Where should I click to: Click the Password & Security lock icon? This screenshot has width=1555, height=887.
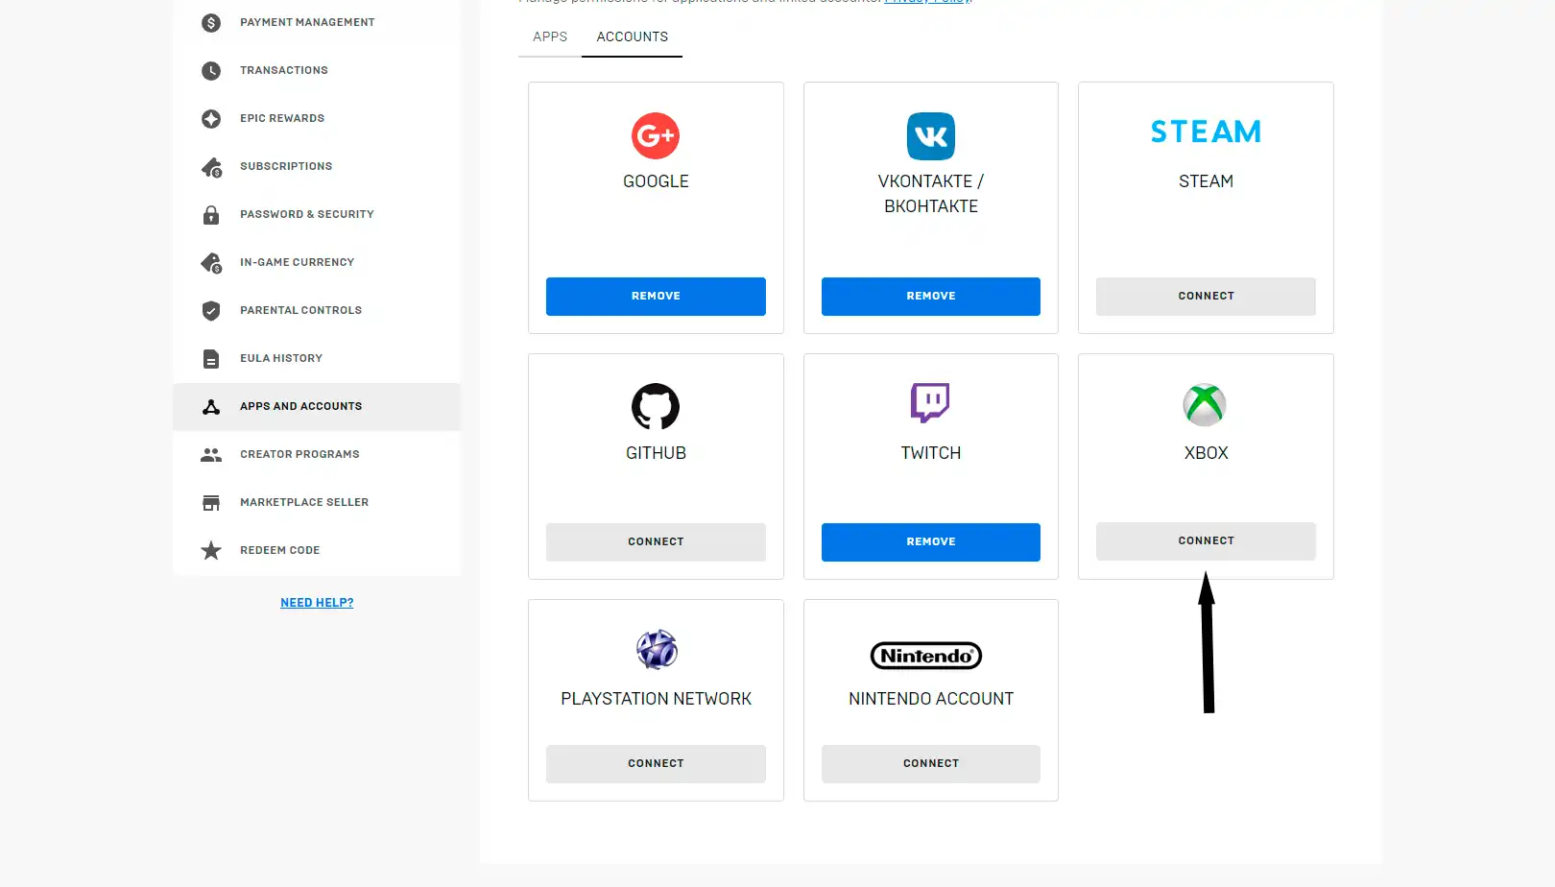point(211,214)
